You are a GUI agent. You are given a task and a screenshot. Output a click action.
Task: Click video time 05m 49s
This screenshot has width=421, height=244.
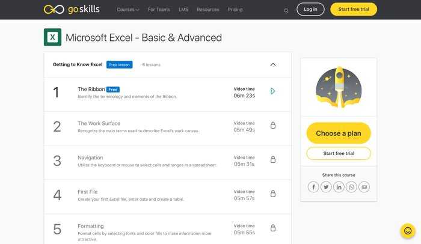point(244,130)
